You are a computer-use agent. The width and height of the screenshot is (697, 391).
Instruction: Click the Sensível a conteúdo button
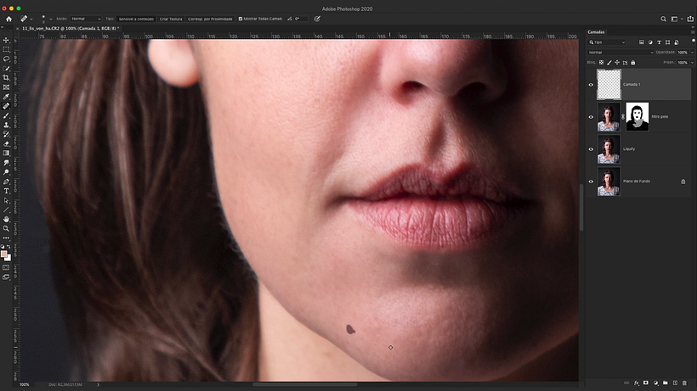click(136, 18)
